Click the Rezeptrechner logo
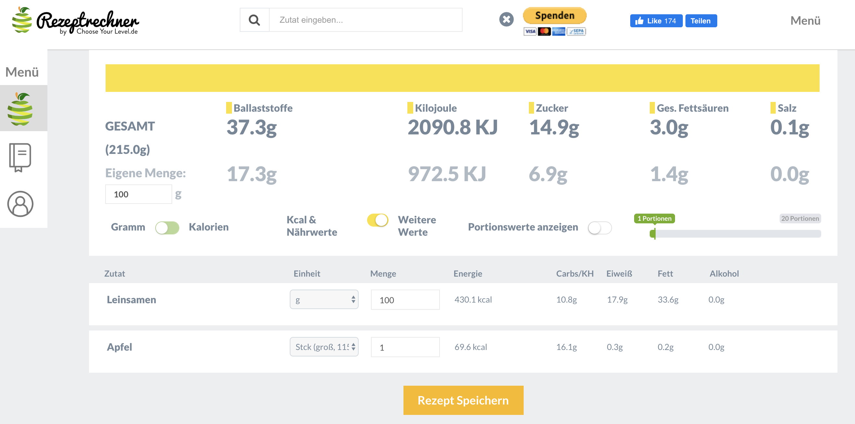 (x=76, y=21)
